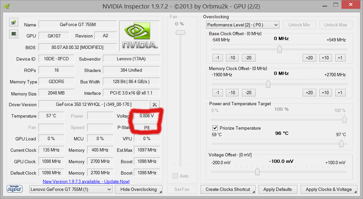The image size is (363, 199).
Task: Decrease Memory Clock Offset by 20
Action: [x=249, y=92]
